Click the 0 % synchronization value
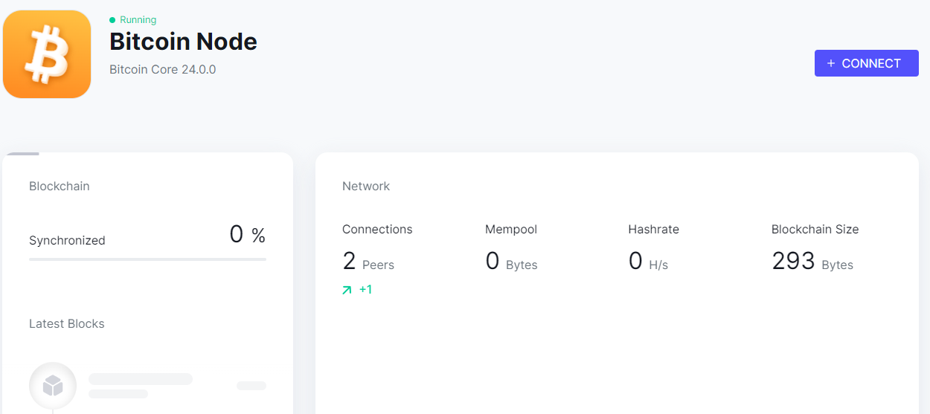This screenshot has height=414, width=930. [x=248, y=235]
